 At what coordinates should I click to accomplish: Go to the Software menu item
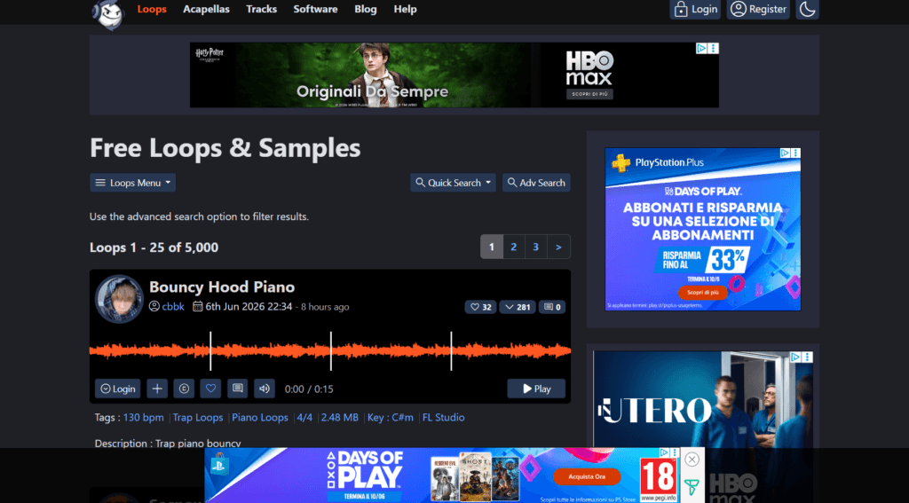click(x=315, y=9)
